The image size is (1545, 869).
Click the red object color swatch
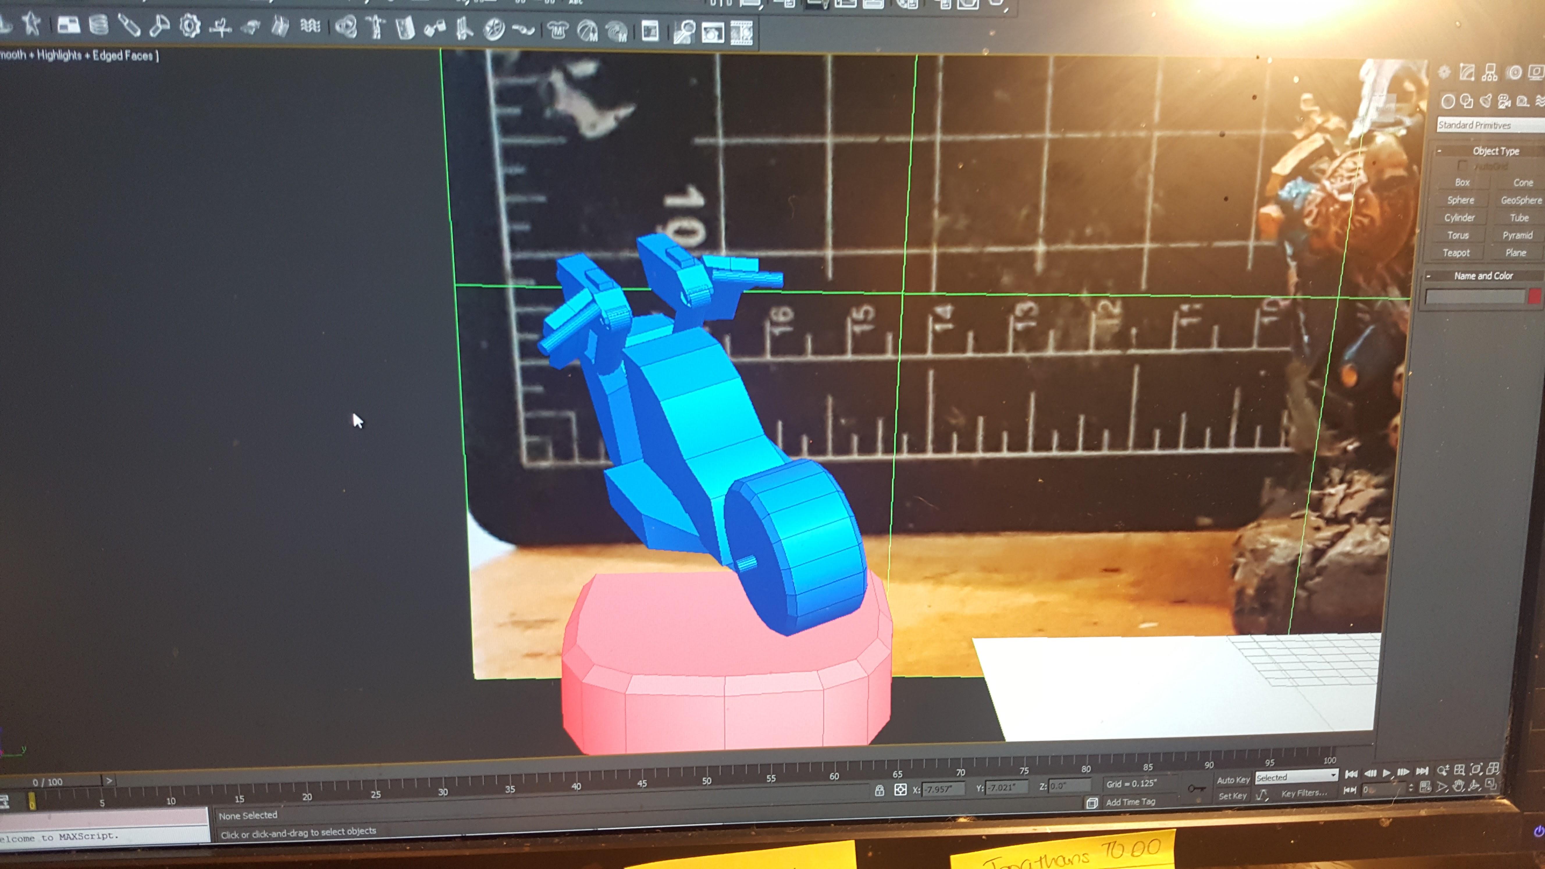[1535, 296]
